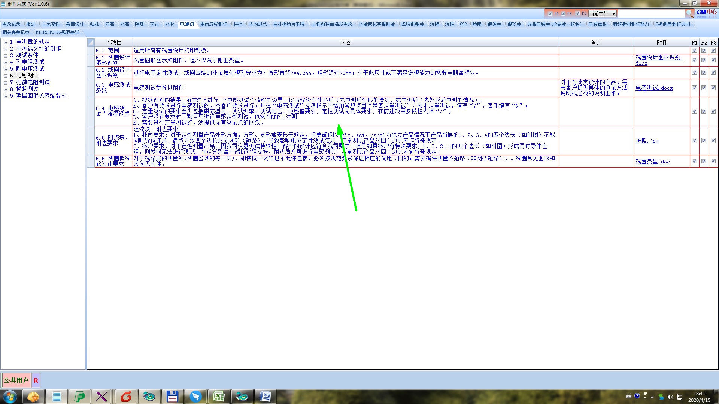Click the green P taskbar icon
The width and height of the screenshot is (719, 404).
tap(79, 397)
